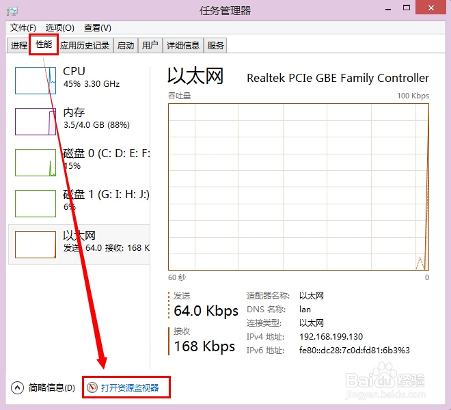The height and width of the screenshot is (410, 451).
Task: Select the 磁盘 0 mini graph
Action: pyautogui.click(x=36, y=163)
